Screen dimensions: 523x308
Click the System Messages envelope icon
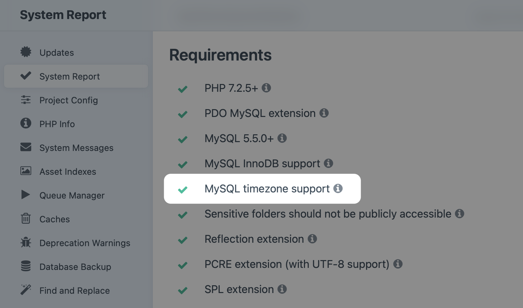tap(26, 147)
